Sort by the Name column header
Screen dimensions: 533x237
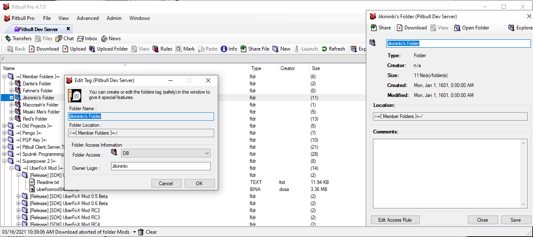click(x=124, y=68)
